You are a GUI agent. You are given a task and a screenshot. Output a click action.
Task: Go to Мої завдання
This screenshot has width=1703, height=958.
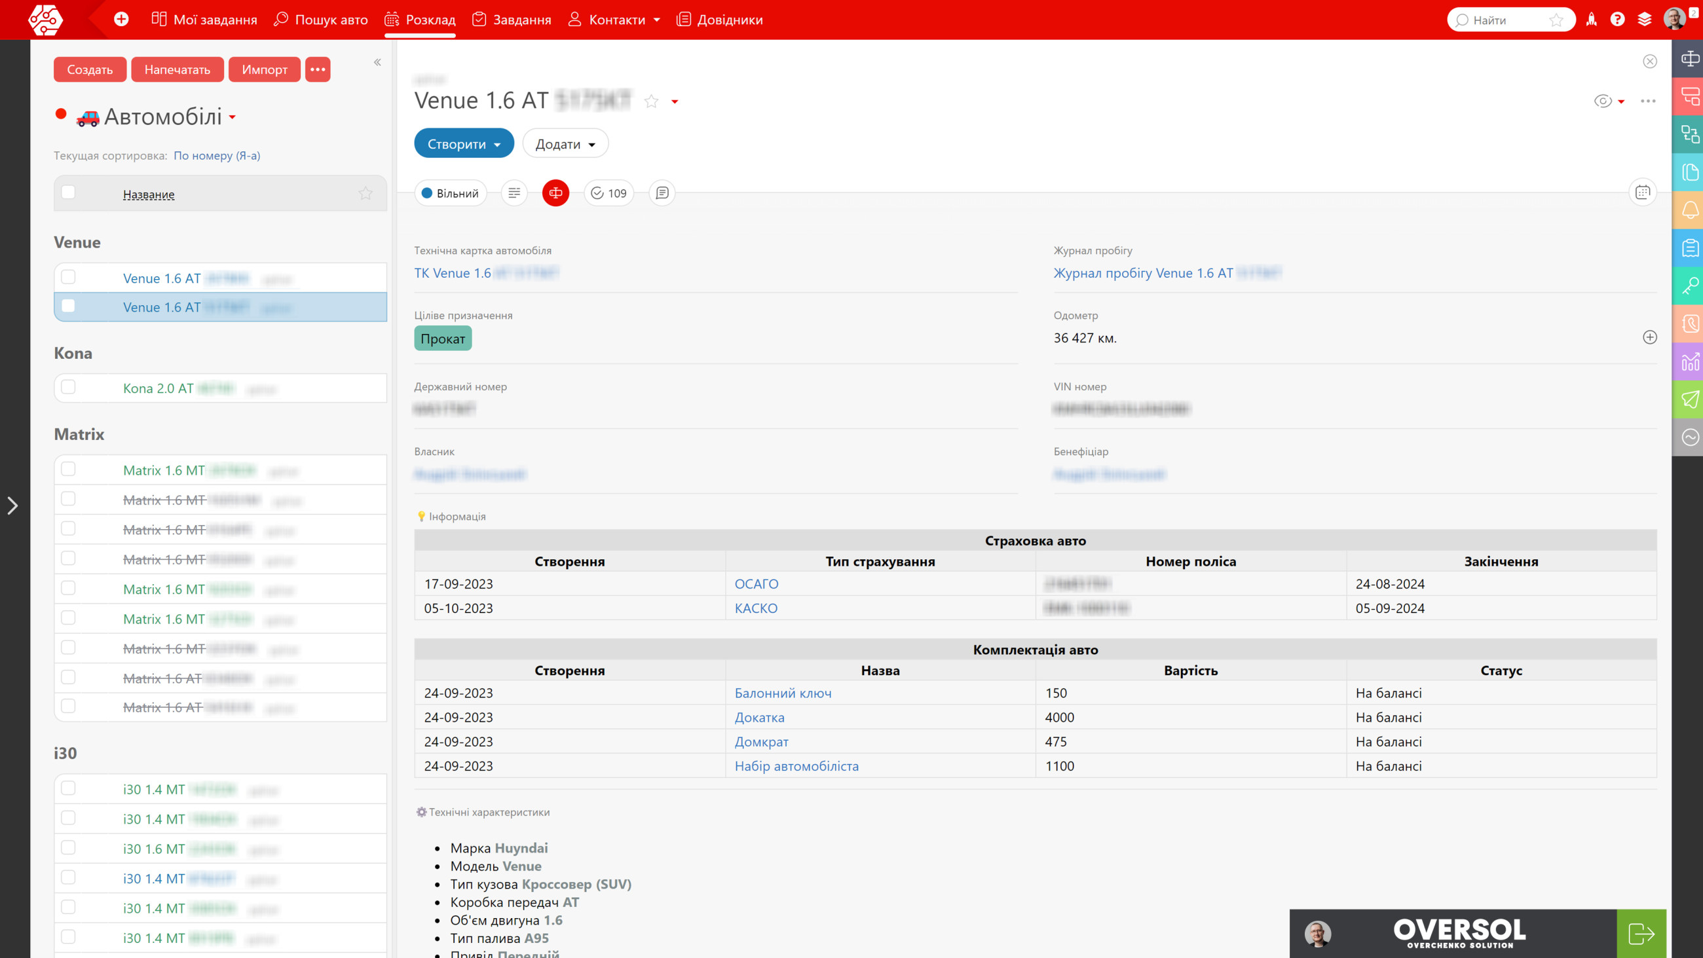[204, 20]
